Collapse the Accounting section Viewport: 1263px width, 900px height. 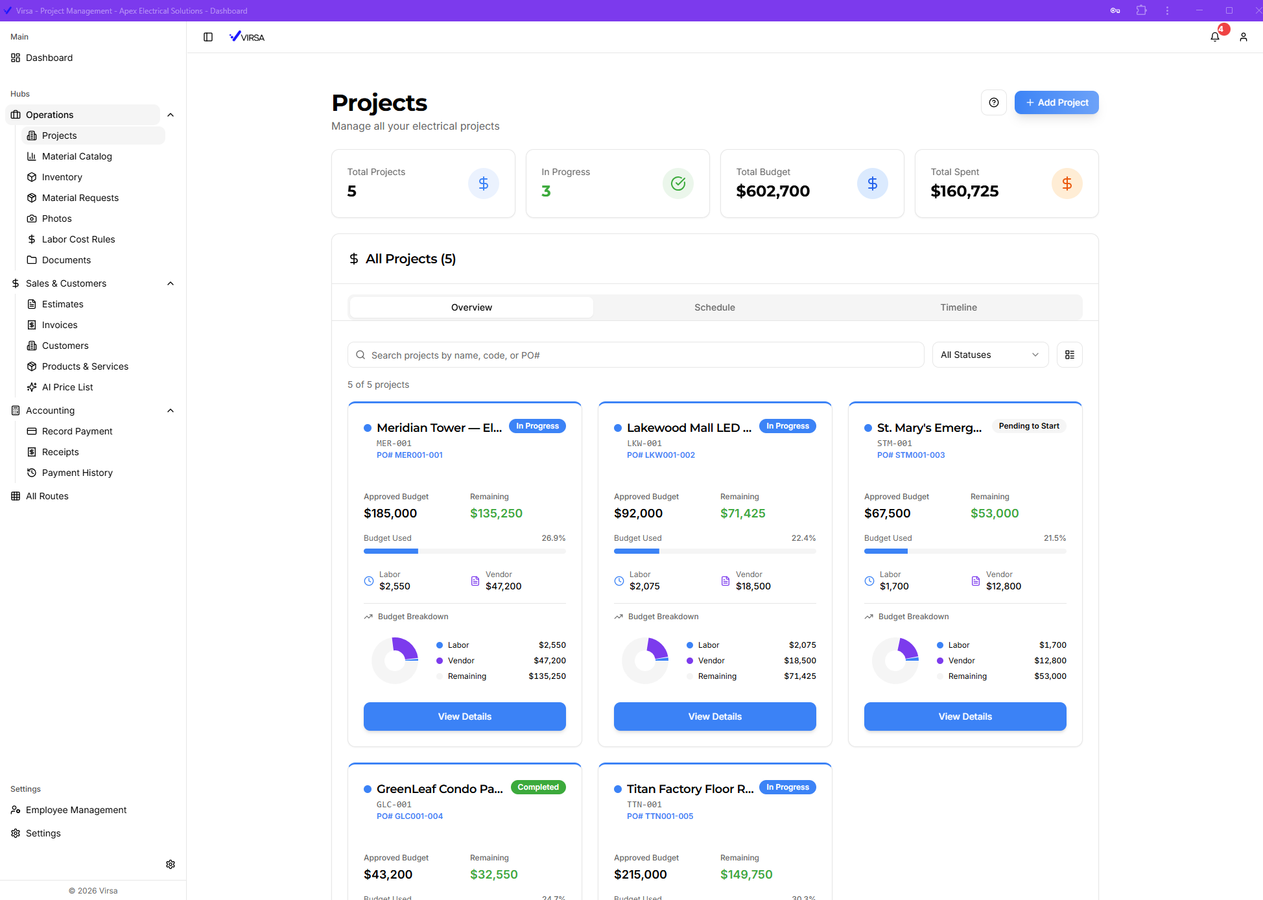tap(171, 410)
